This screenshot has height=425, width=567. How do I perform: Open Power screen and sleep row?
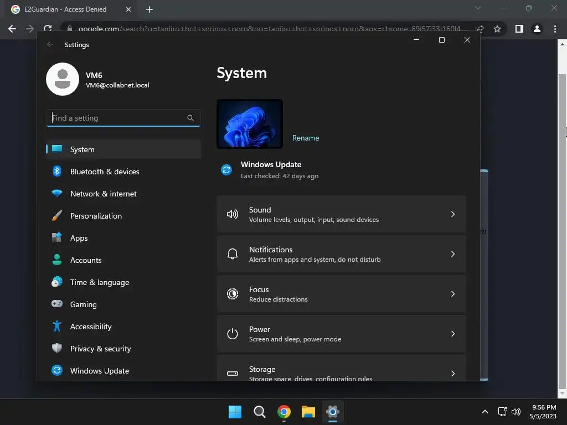tap(341, 334)
